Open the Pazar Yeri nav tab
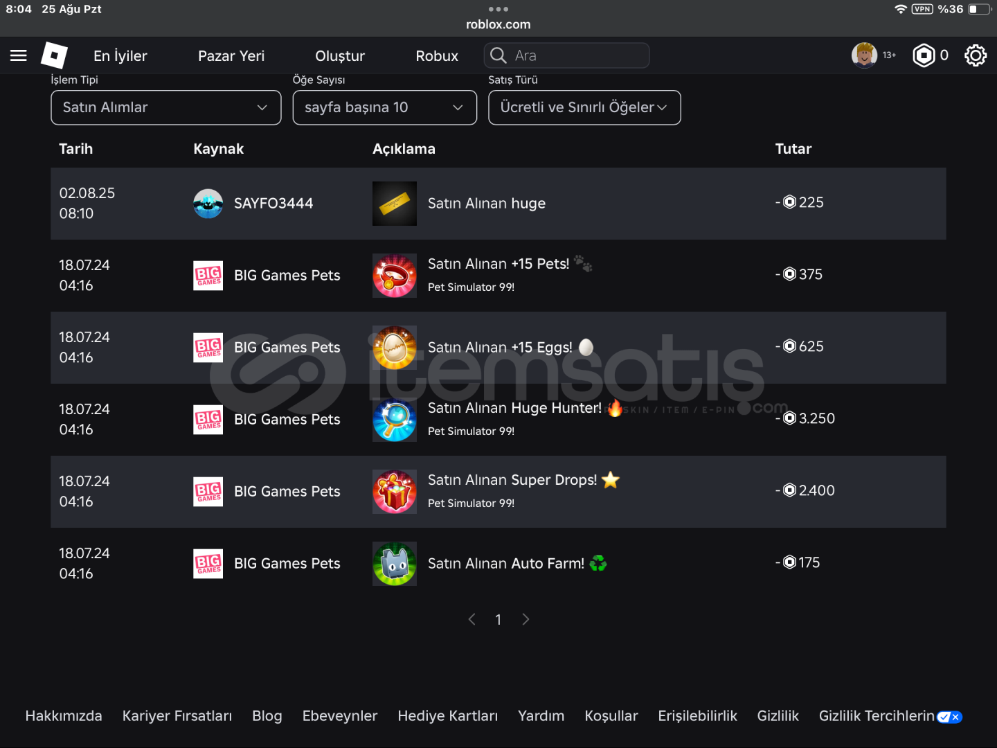The height and width of the screenshot is (748, 997). pos(231,56)
